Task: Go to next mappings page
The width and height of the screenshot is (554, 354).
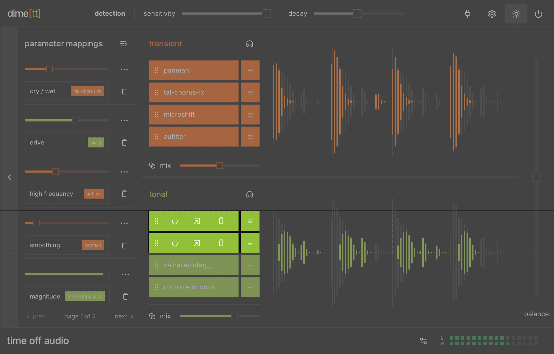Action: coord(124,316)
